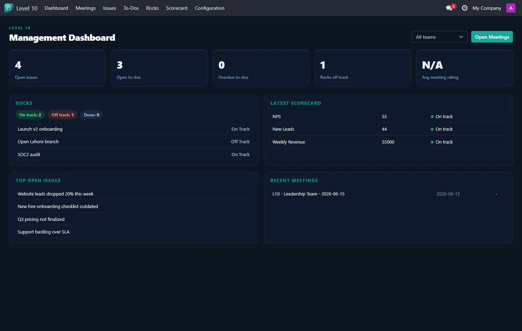Click the My Company switcher

[487, 8]
